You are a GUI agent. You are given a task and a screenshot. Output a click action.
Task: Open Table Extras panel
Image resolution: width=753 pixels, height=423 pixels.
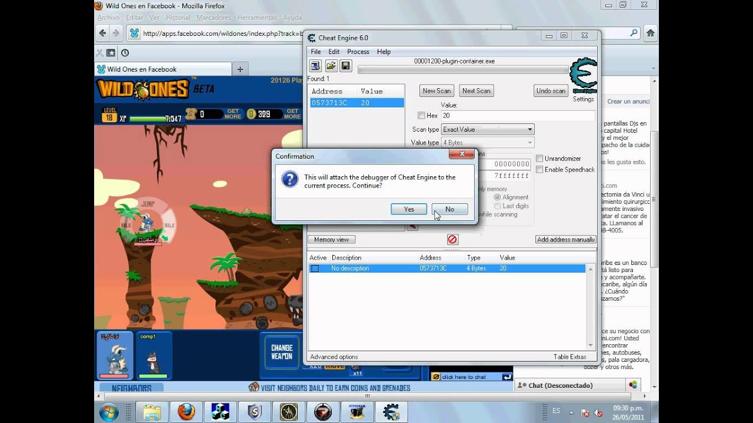tap(569, 357)
